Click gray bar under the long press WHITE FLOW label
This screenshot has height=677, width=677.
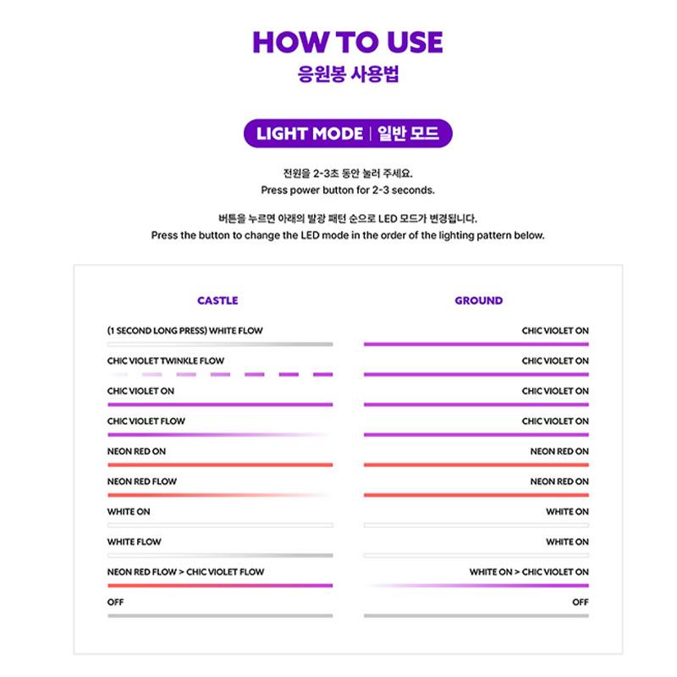(x=220, y=344)
